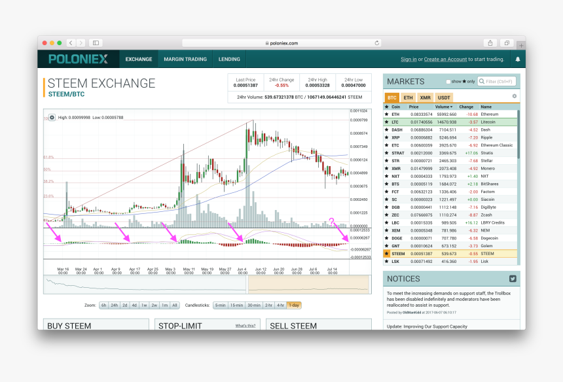Viewport: 563px width, 382px height.
Task: Toggle the favorite star next to STEEM
Action: pos(386,253)
